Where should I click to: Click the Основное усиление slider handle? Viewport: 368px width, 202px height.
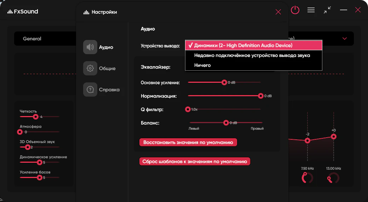point(224,82)
